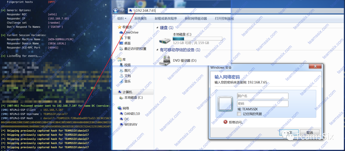Open the 视频 library
Viewport: 345px width, 151px height.
(x=125, y=65)
